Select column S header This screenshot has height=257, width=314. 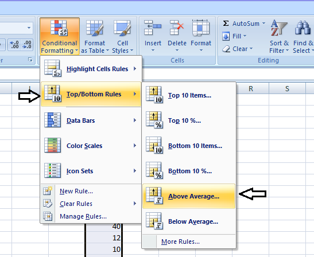tap(287, 88)
